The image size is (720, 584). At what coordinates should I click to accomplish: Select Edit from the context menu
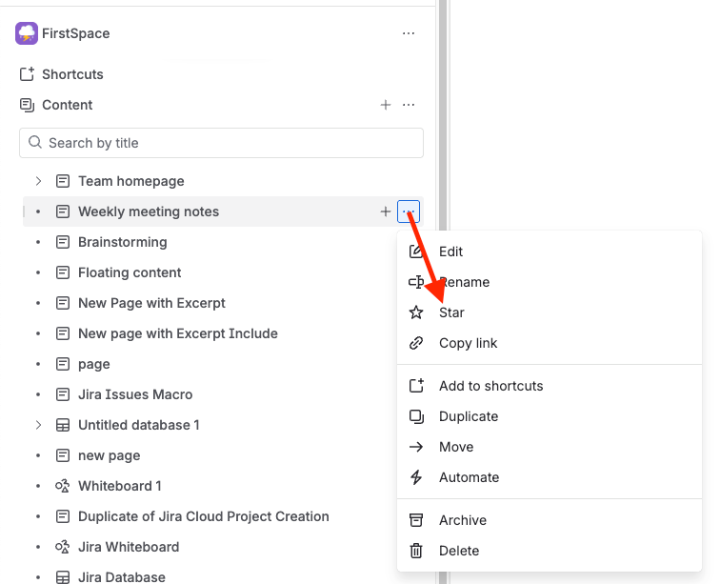[x=550, y=252]
